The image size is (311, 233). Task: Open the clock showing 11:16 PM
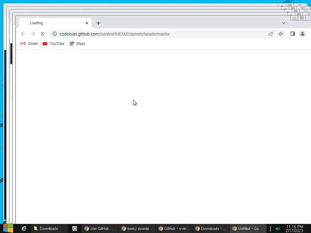pos(294,229)
